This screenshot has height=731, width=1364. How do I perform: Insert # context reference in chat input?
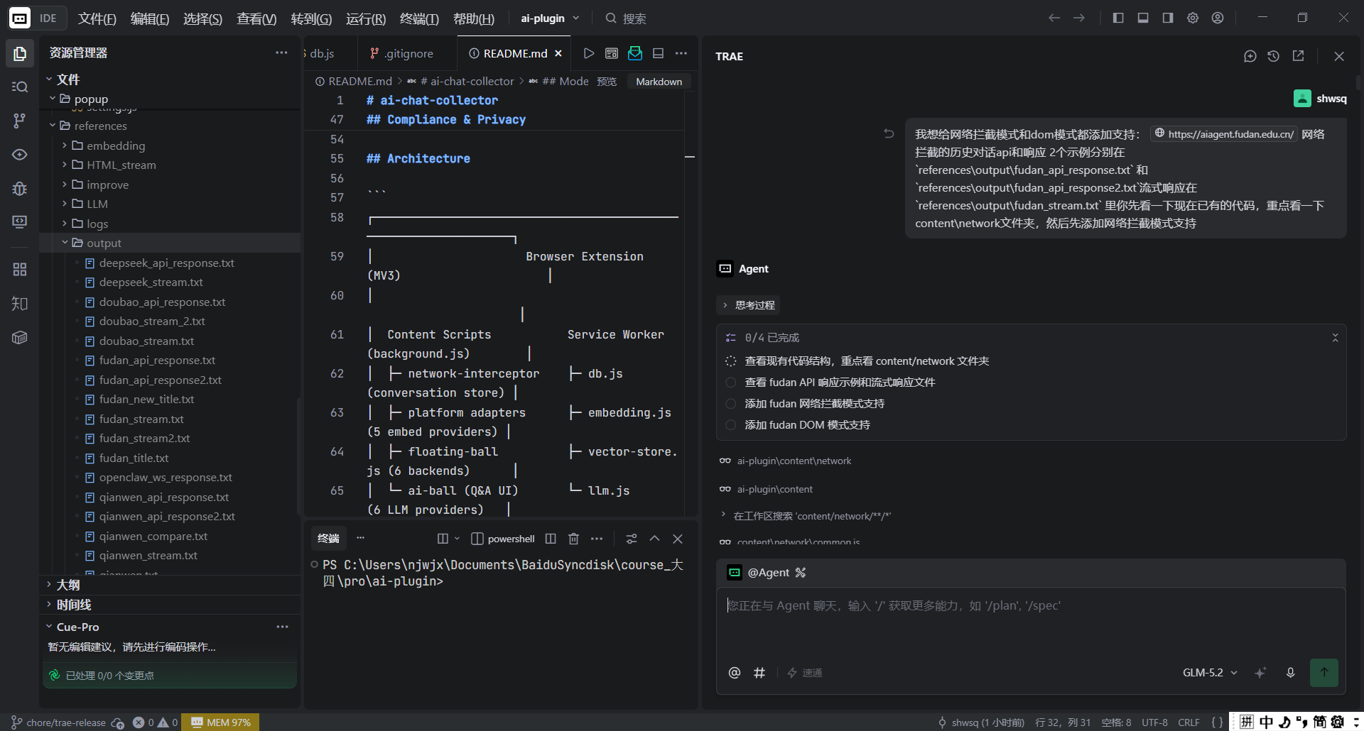tap(759, 673)
